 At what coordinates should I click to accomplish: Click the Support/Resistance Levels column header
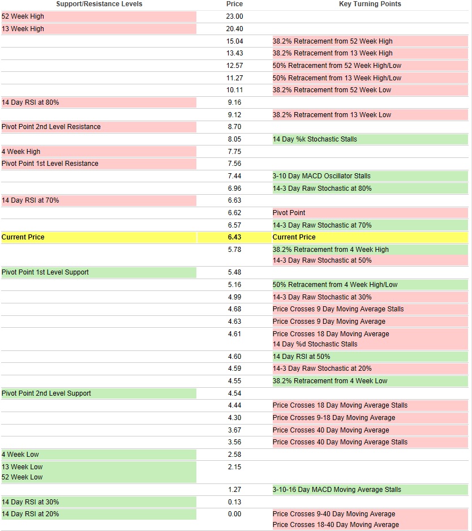[99, 4]
